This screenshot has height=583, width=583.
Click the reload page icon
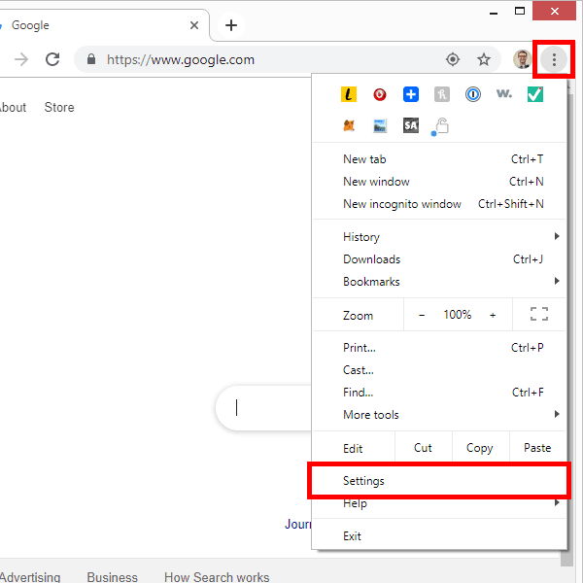coord(52,59)
